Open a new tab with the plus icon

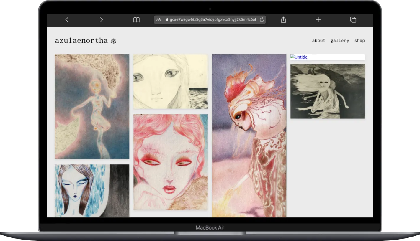coord(318,20)
